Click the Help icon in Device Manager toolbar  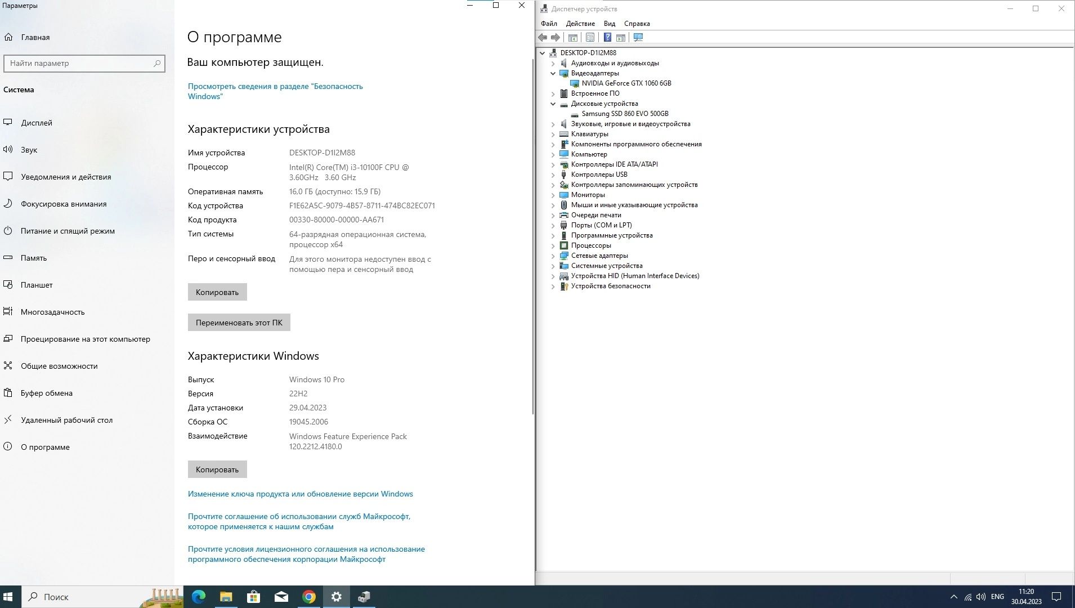(x=607, y=37)
